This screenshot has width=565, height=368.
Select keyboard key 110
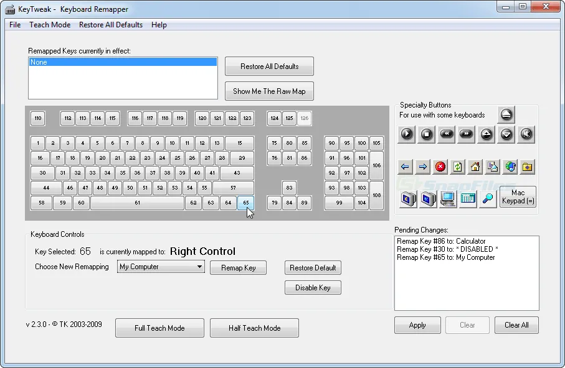coord(38,118)
